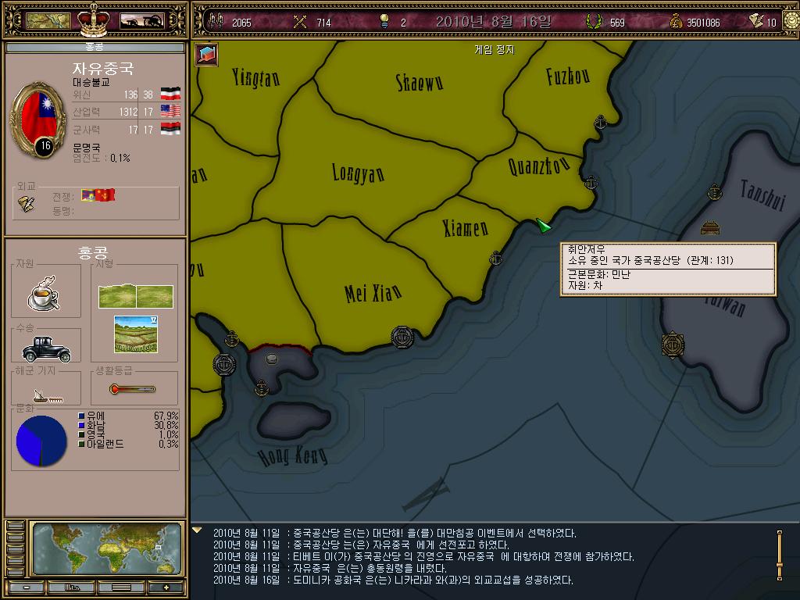Zoom out with the minus button
The height and width of the screenshot is (600, 800).
point(26,587)
